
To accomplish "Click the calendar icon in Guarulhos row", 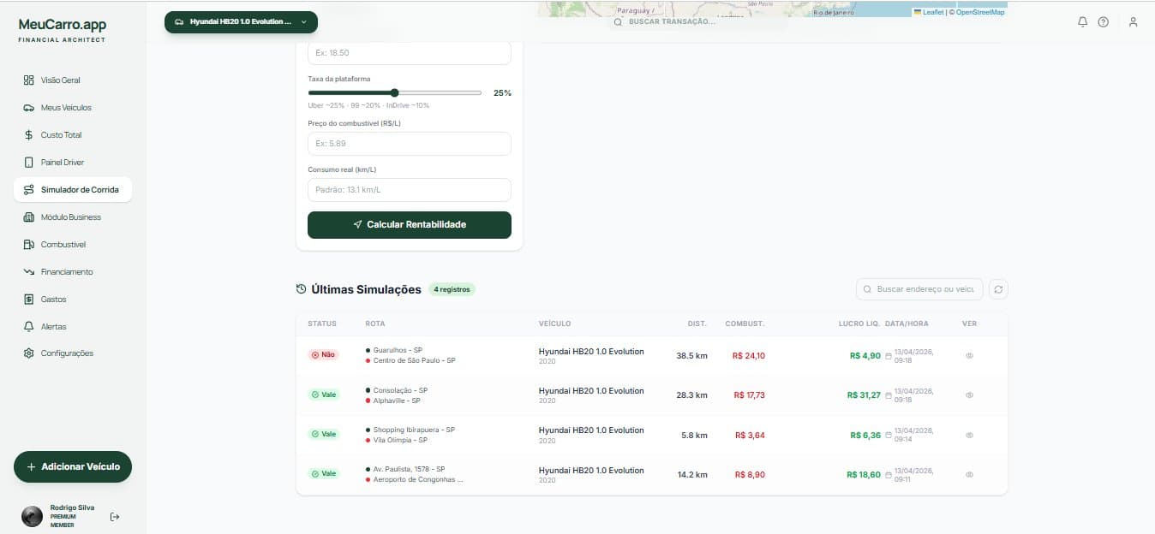I will pos(889,356).
